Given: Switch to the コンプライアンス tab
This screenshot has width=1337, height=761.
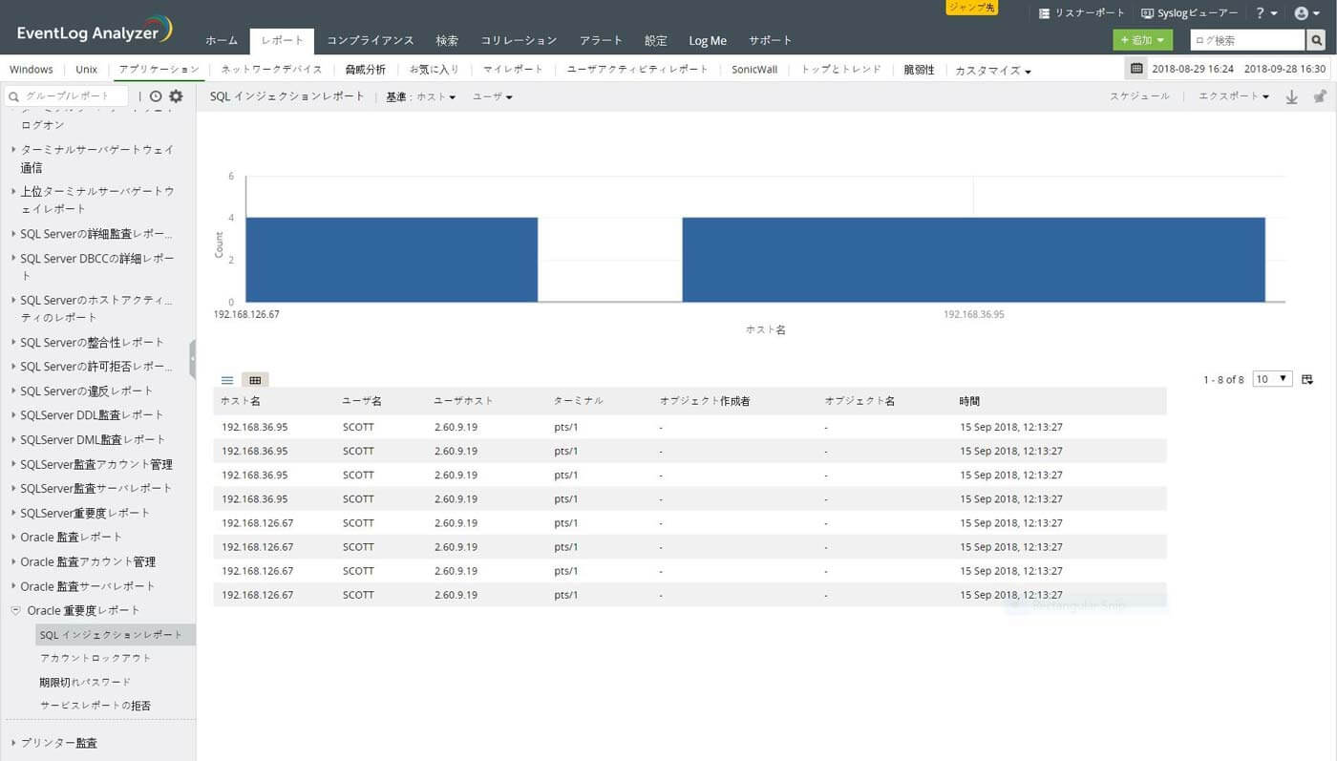Looking at the screenshot, I should [x=370, y=41].
